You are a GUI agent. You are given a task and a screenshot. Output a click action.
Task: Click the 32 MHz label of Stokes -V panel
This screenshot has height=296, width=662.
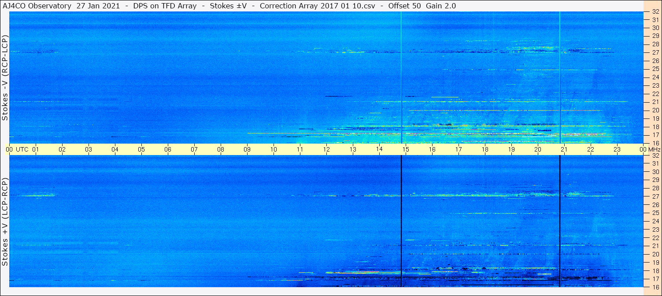(655, 12)
